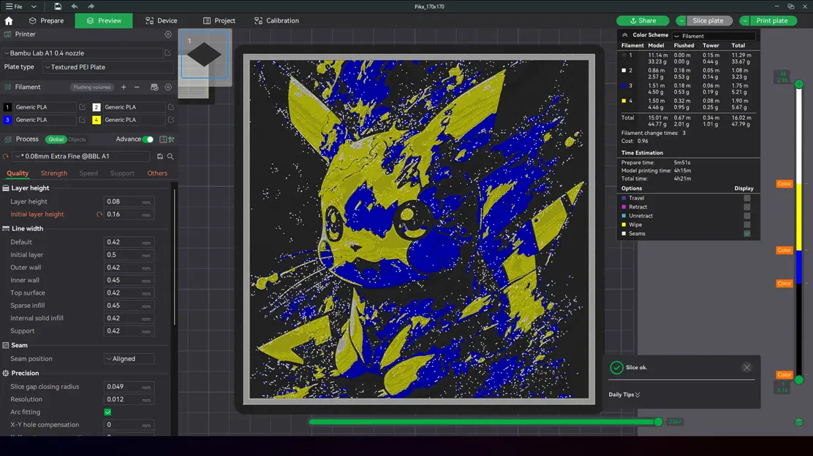Add a new filament with the plus icon
813x456 pixels.
point(124,87)
